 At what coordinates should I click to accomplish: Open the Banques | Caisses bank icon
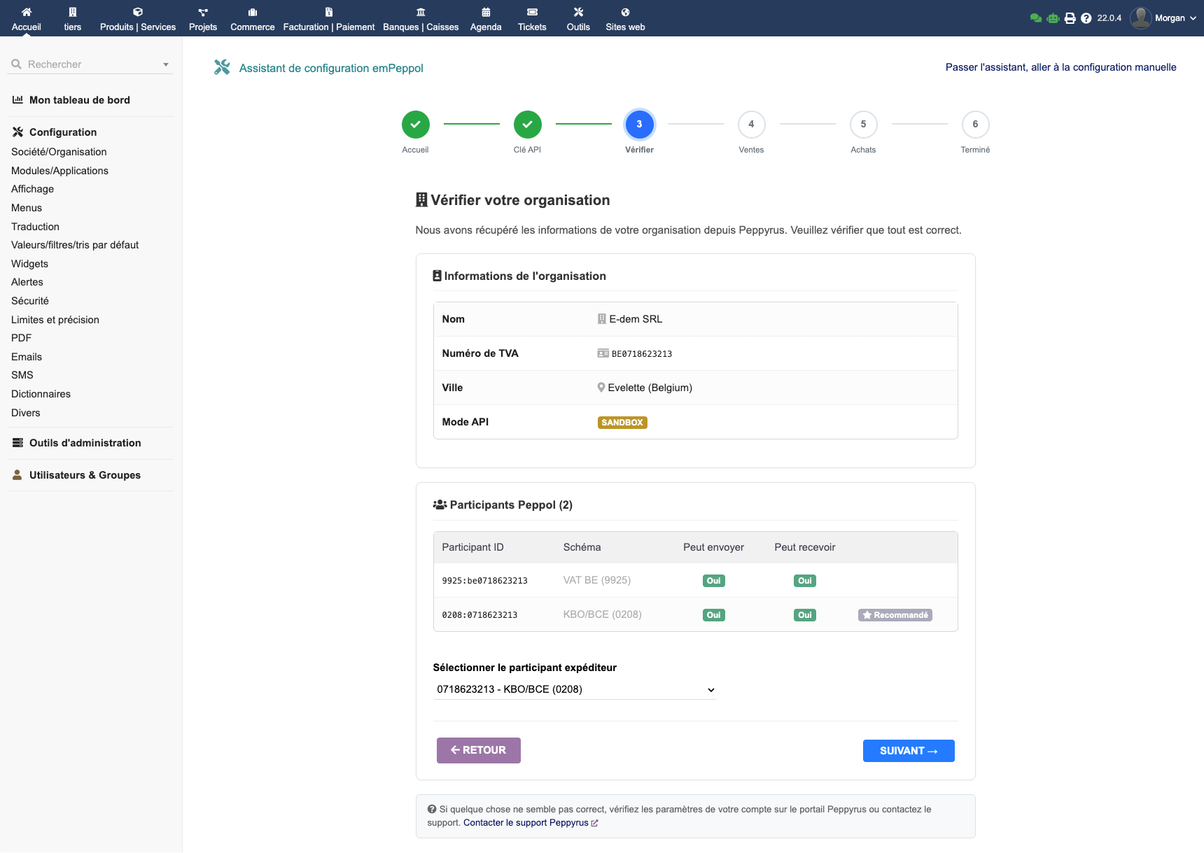[x=421, y=12]
